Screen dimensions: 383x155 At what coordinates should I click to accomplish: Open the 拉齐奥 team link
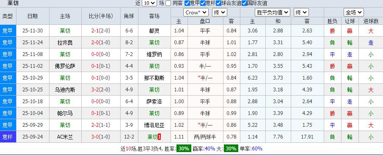pyautogui.click(x=65, y=43)
